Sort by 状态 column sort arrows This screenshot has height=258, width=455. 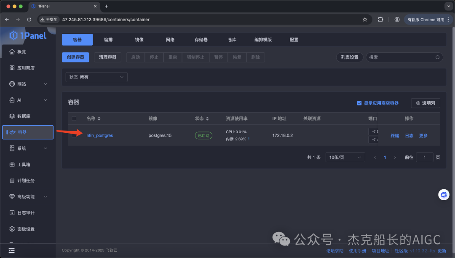(x=207, y=119)
